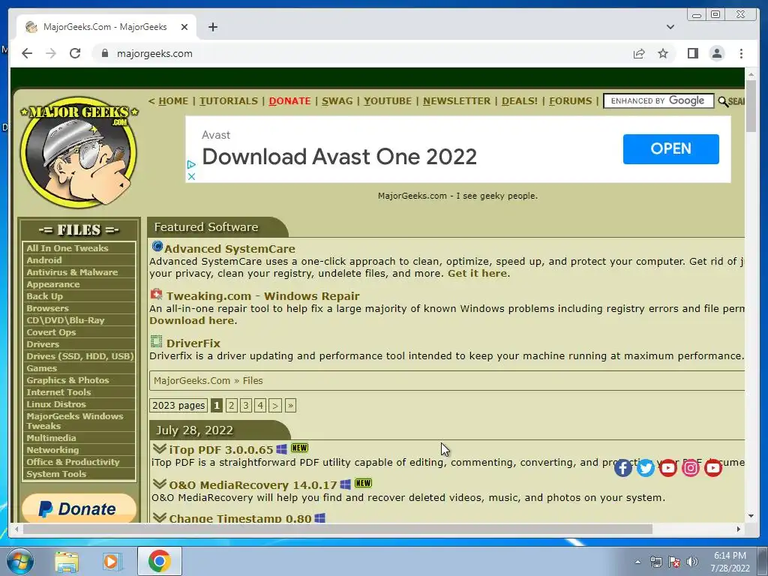Viewport: 768px width, 576px height.
Task: Click the red YouTube icon beside Twitter
Action: [668, 468]
